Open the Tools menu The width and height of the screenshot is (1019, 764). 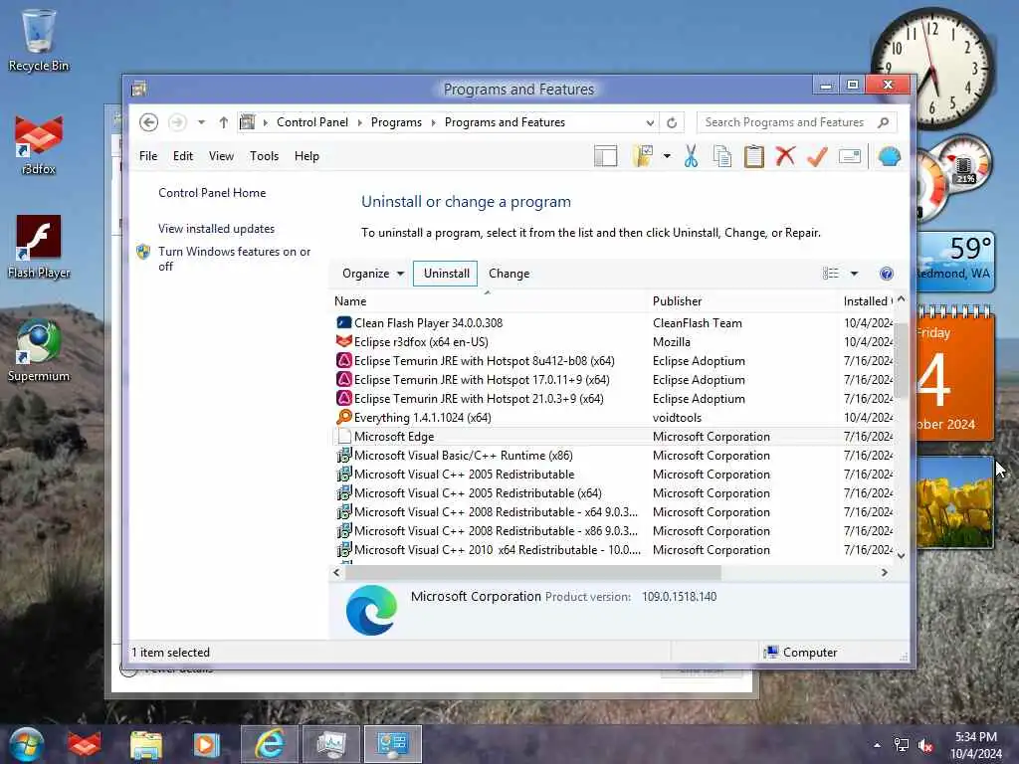click(264, 156)
